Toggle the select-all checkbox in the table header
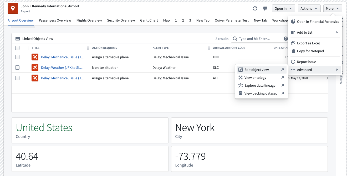347x176 pixels. (17, 48)
